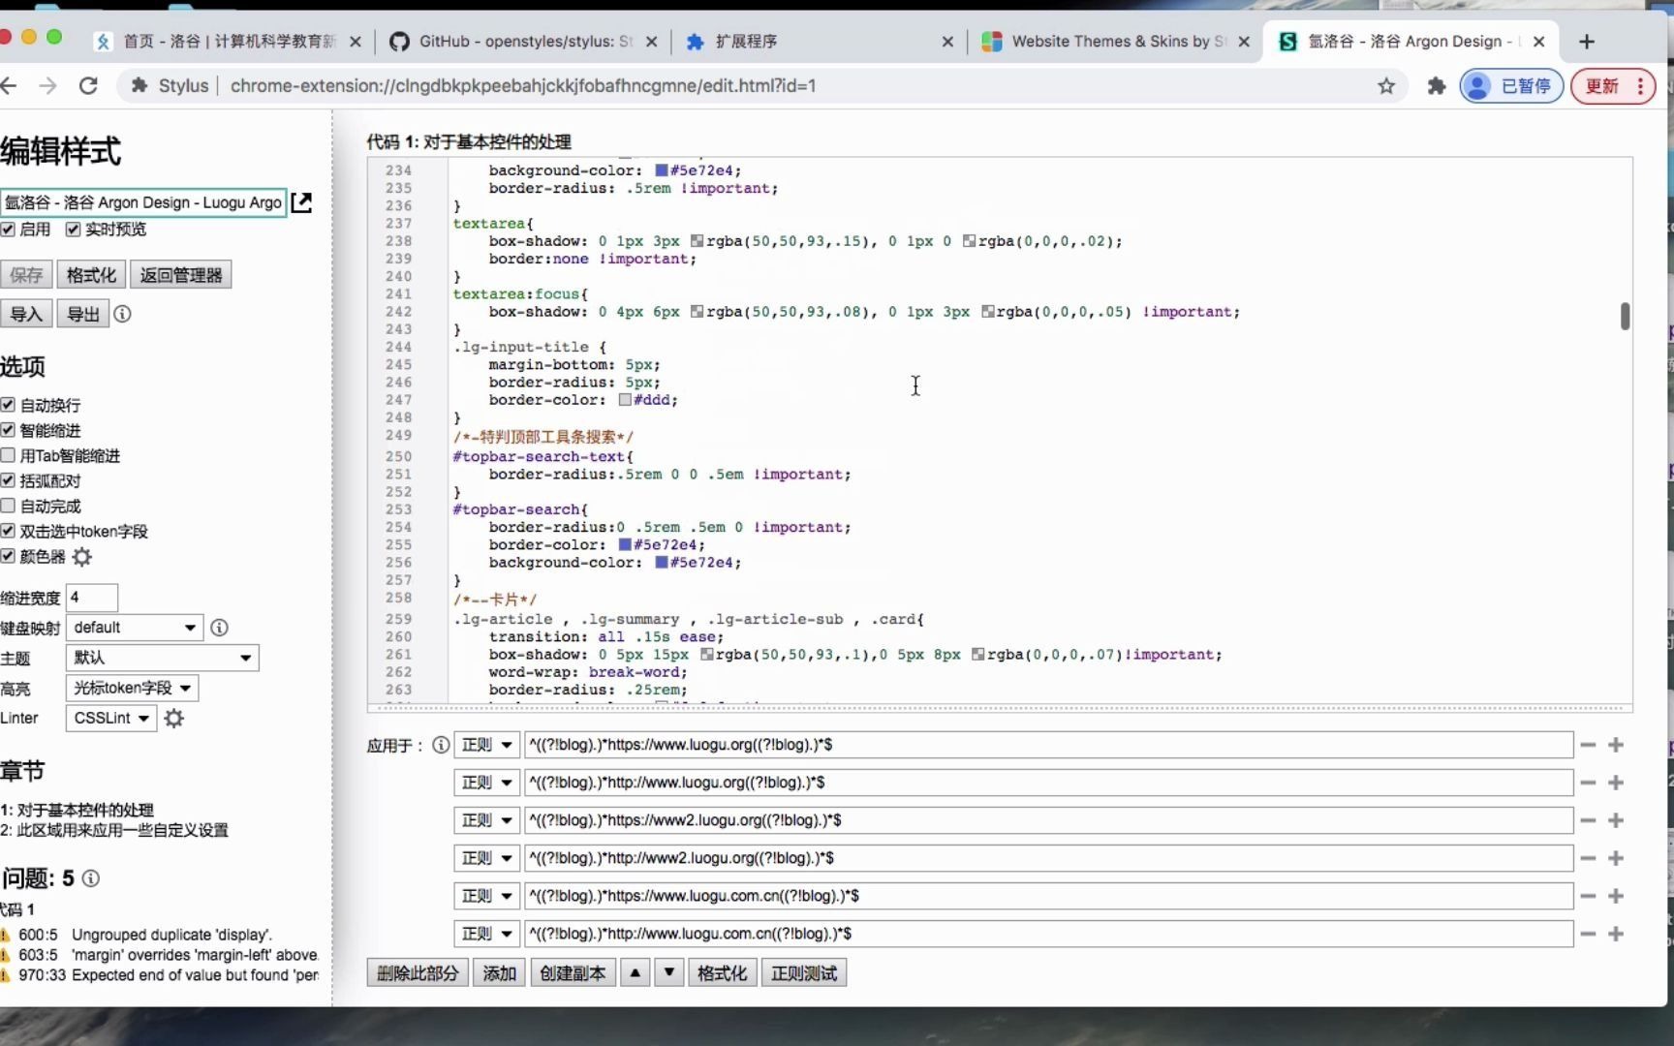Open 主题 默认 theme dropdown

(x=163, y=658)
